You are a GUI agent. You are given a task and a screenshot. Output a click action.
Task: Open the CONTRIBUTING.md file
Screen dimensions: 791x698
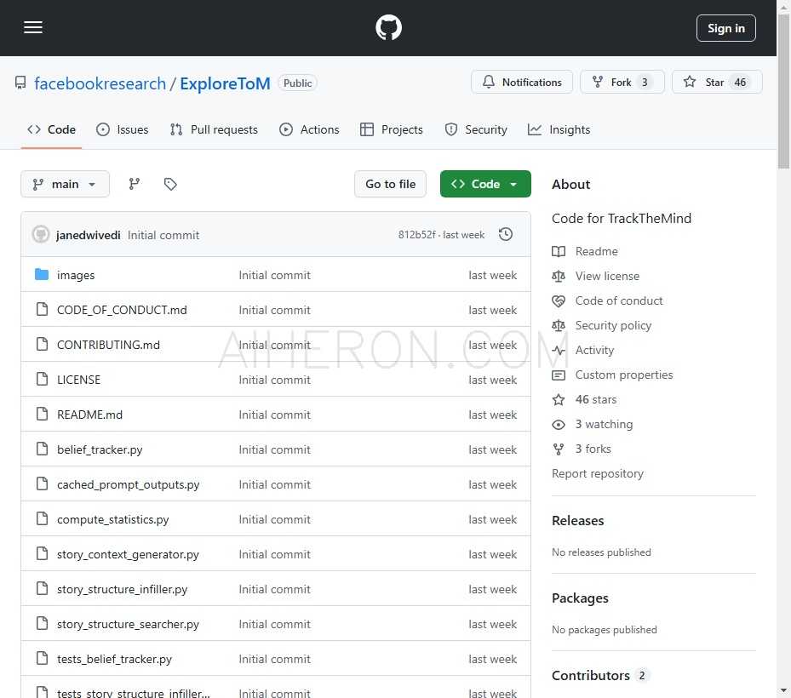pyautogui.click(x=108, y=345)
